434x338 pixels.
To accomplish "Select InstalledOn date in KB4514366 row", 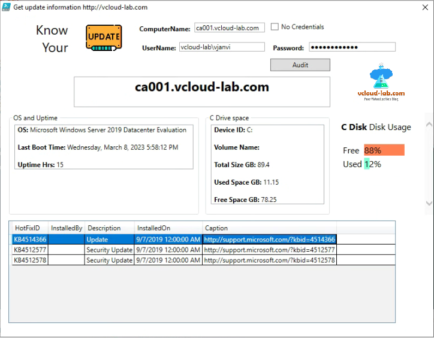I will point(168,240).
